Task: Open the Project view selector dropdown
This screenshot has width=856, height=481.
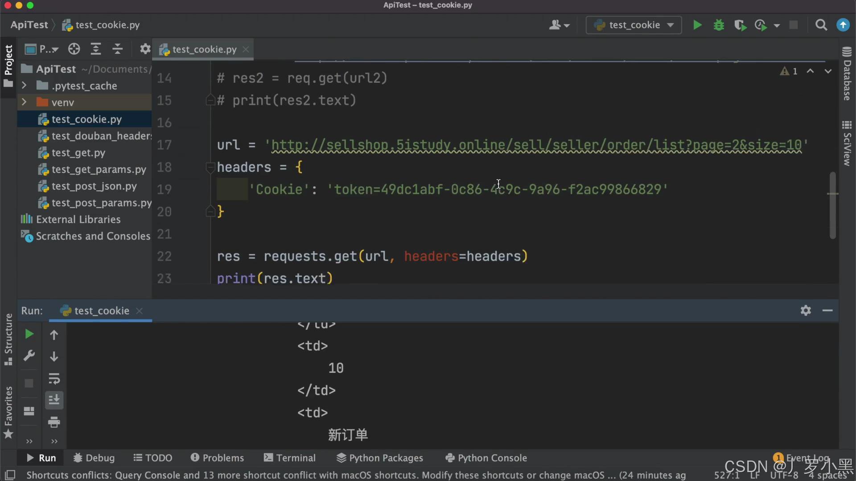Action: [x=42, y=49]
